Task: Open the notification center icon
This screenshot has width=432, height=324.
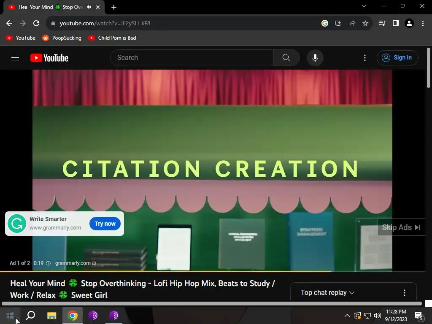Action: (418, 316)
